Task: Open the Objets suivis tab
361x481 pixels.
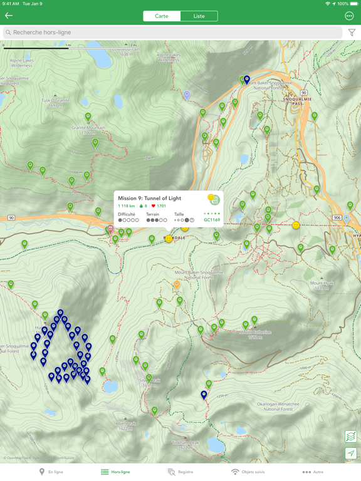Action: point(248,472)
